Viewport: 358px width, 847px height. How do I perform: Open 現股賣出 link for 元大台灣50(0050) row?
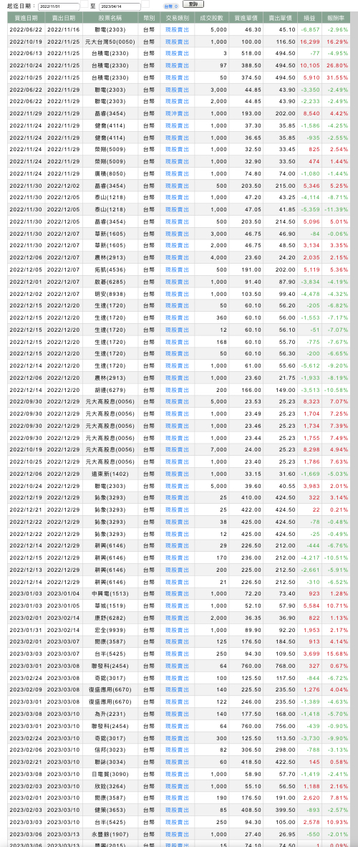pos(177,42)
